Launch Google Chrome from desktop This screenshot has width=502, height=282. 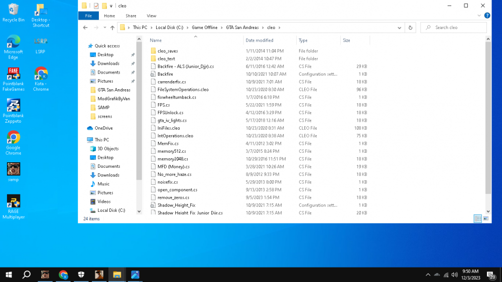pos(14,143)
